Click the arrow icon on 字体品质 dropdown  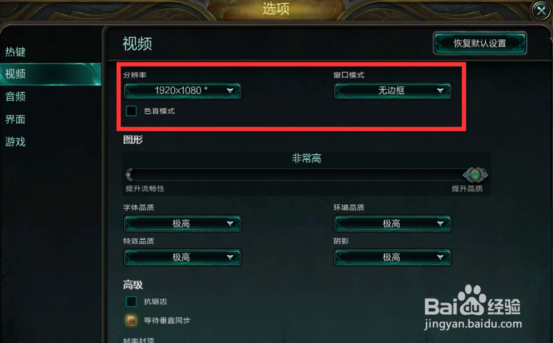(x=230, y=224)
